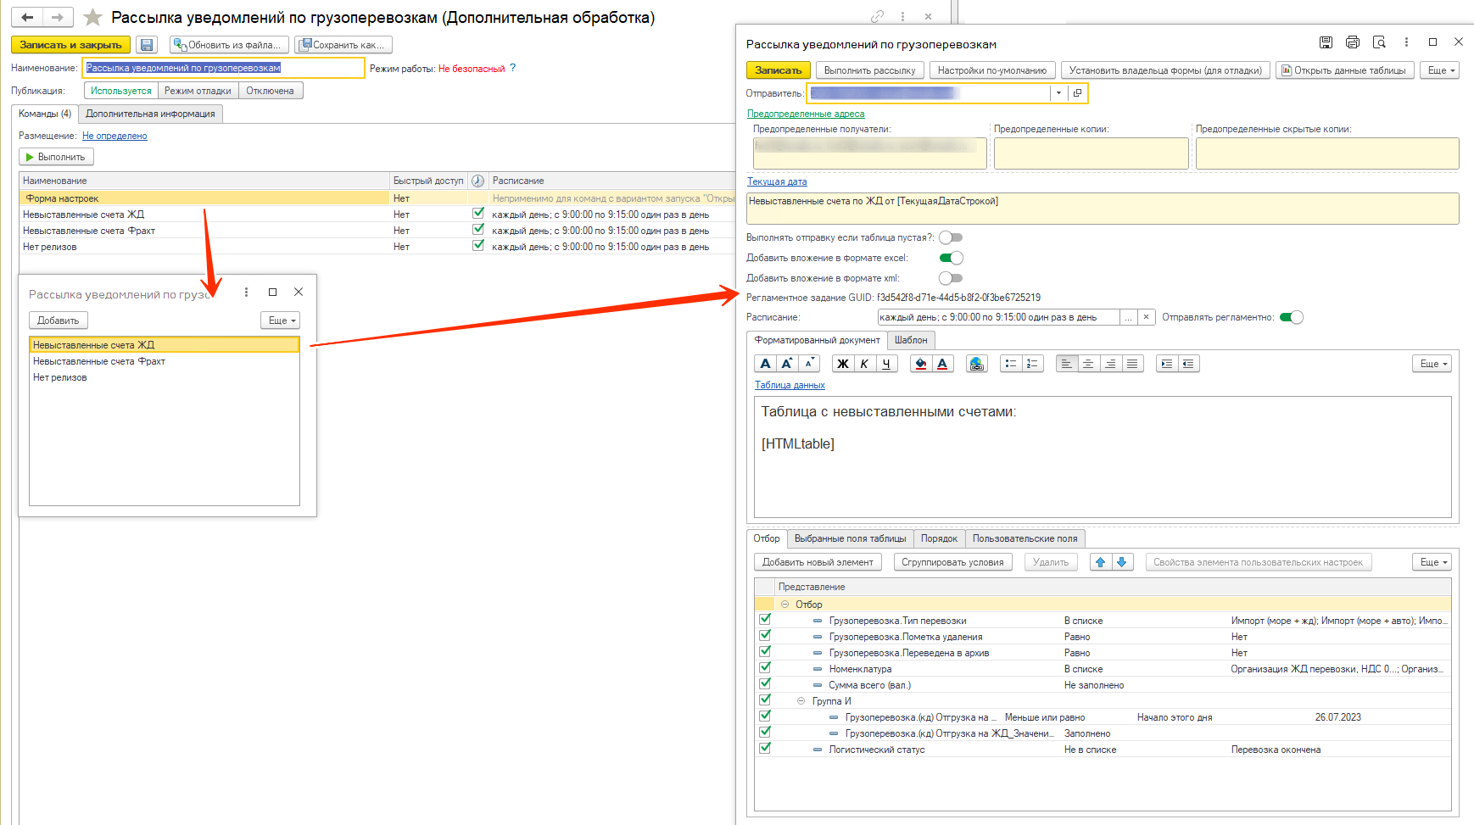1474x825 pixels.
Task: Switch to the Шаблон tab
Action: (911, 340)
